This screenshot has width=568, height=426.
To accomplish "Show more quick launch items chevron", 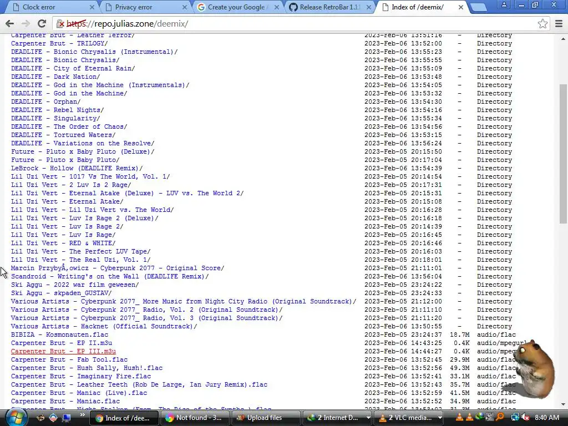I will point(82,415).
